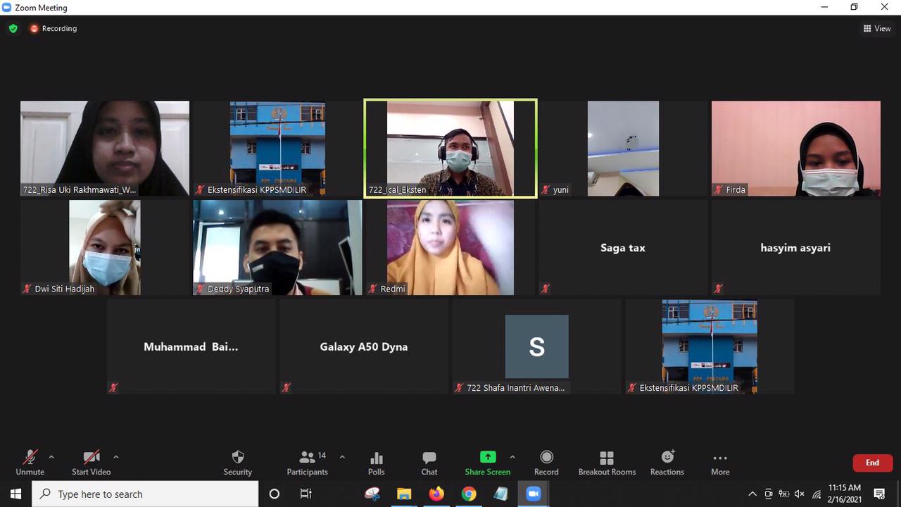The image size is (901, 507).
Task: Open the Reactions menu
Action: coord(667,462)
